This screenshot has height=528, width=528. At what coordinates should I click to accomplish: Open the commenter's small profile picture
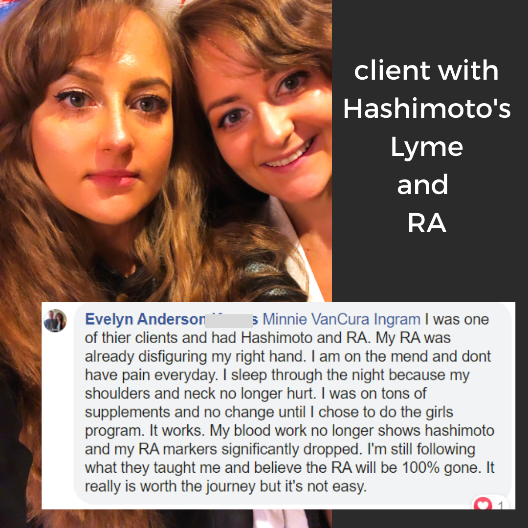click(55, 321)
